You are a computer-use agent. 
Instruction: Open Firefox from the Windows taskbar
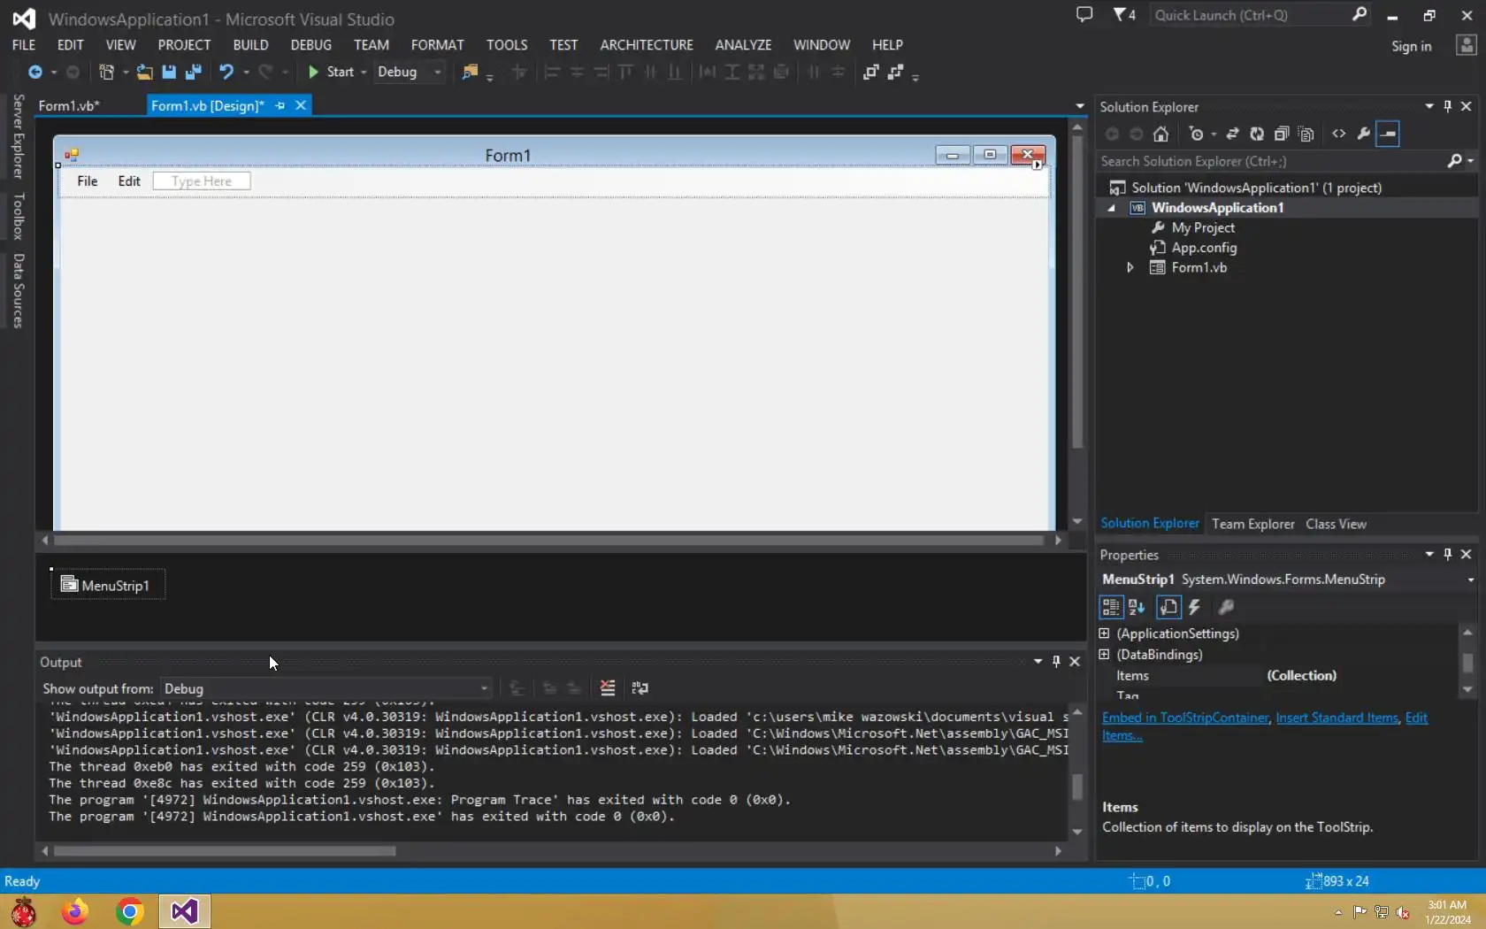75,911
